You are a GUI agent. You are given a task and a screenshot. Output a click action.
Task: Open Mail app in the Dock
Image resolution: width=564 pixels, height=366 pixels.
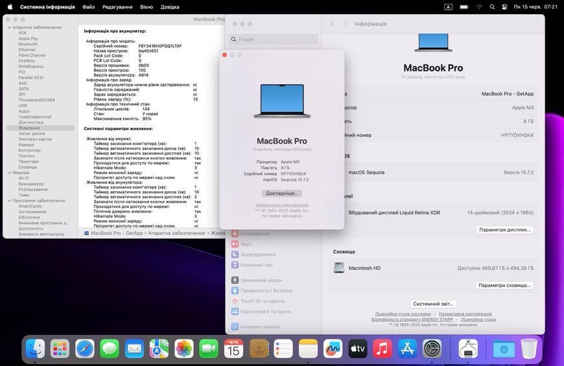(134, 349)
